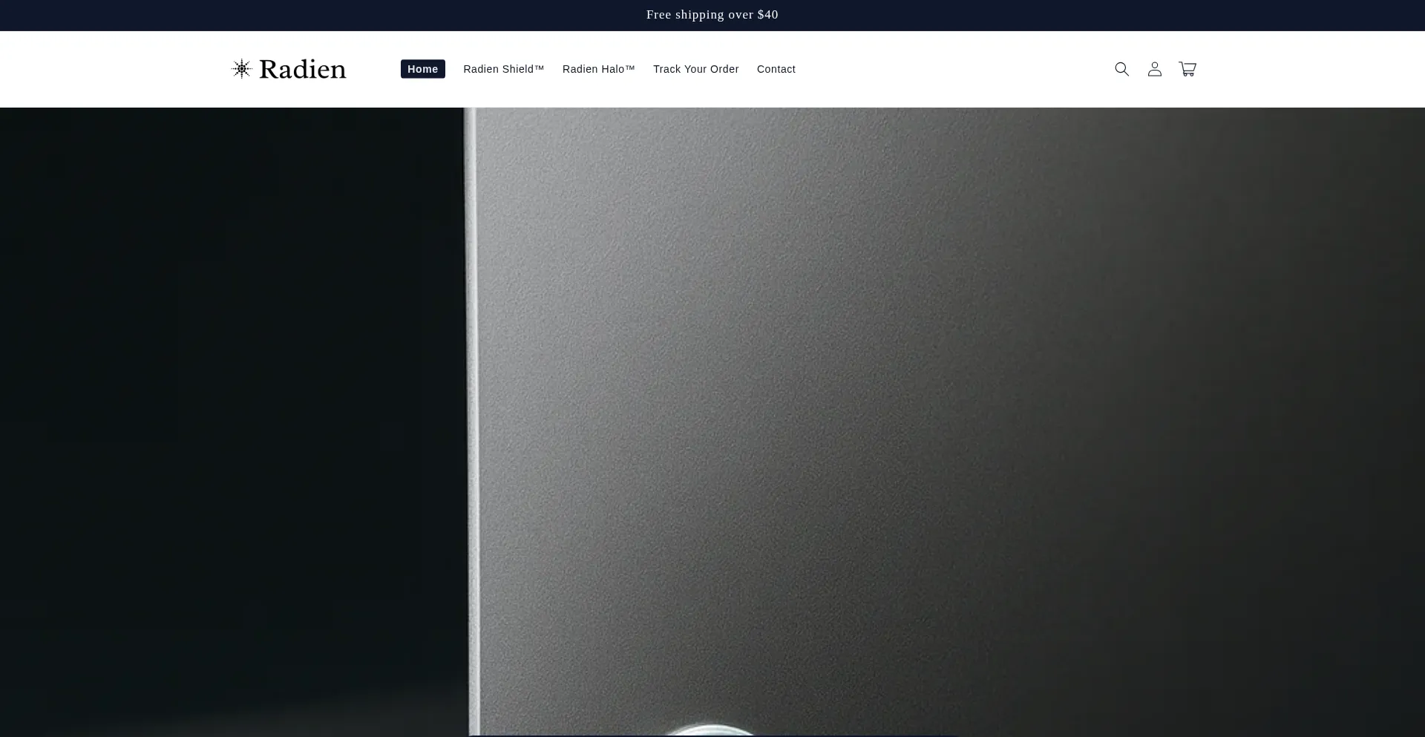Open the search magnifier icon
The image size is (1425, 737).
1121,69
